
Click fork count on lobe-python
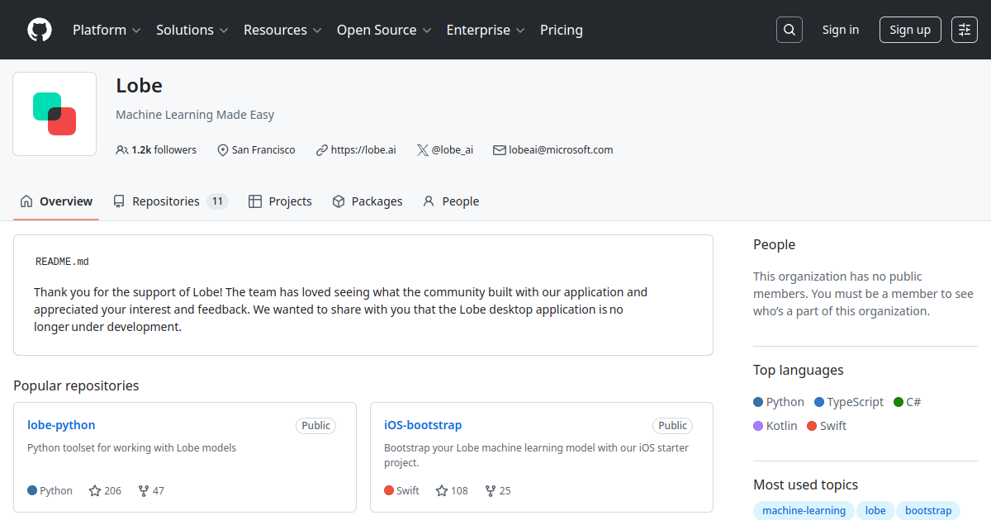[x=151, y=490]
